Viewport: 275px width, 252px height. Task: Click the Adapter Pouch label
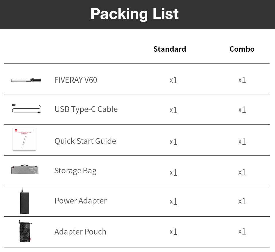[x=80, y=232]
